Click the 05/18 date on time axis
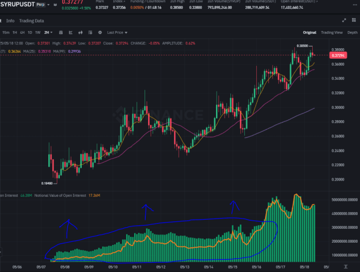This screenshot has width=360, height=272. pyautogui.click(x=305, y=267)
